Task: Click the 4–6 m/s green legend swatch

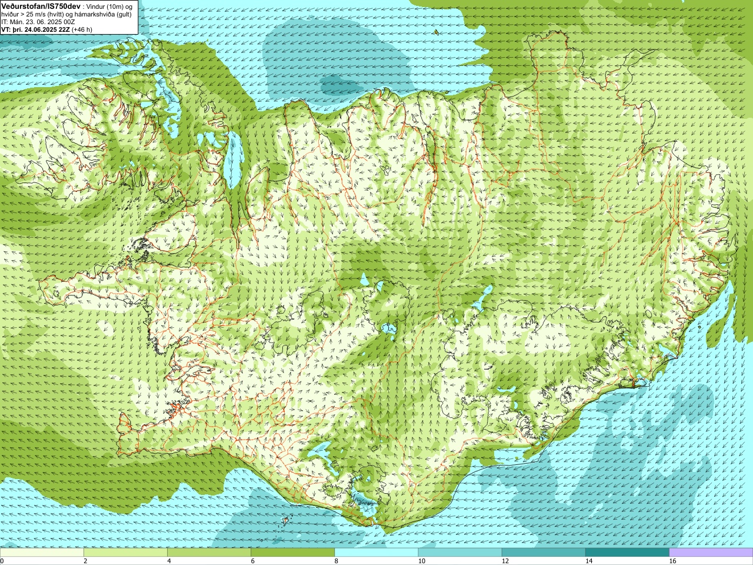Action: pos(209,553)
